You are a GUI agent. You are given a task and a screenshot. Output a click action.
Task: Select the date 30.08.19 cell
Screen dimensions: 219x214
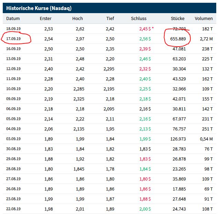click(14, 149)
